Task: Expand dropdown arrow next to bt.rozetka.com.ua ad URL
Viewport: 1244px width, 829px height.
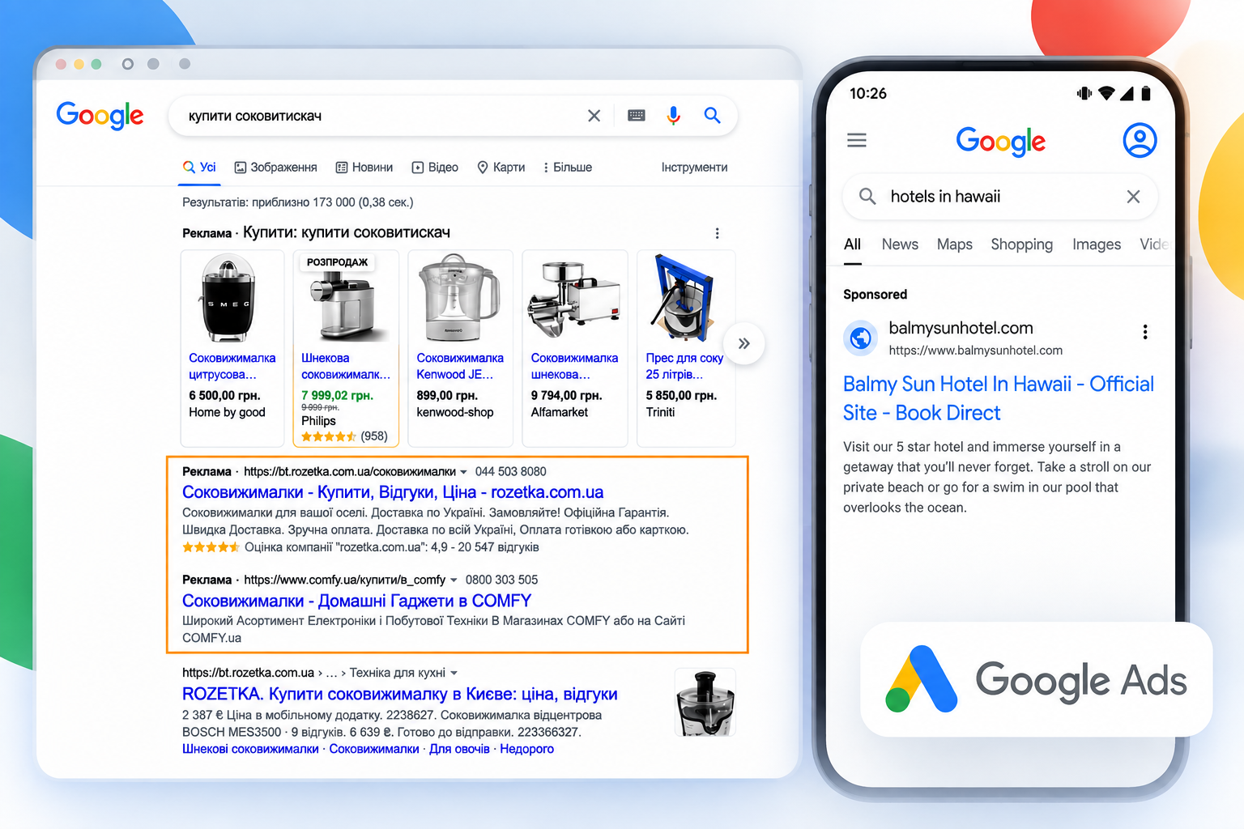Action: 463,472
